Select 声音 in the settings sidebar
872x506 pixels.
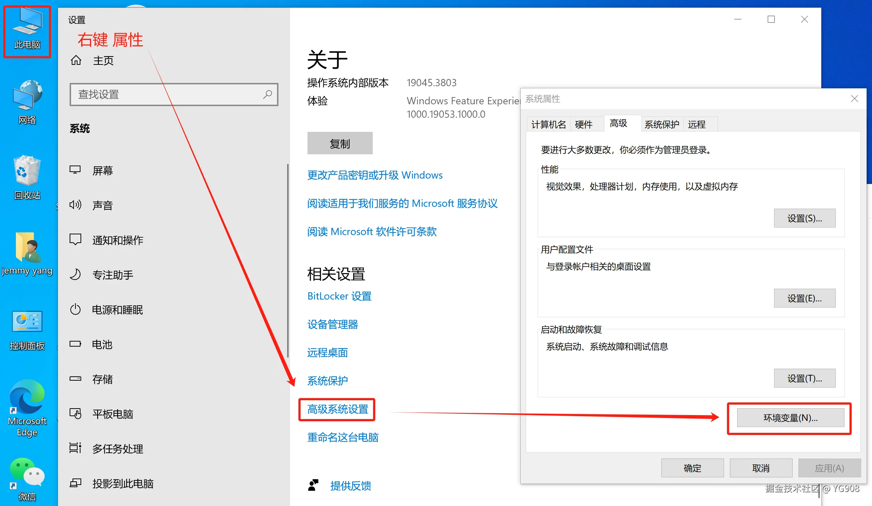[103, 205]
